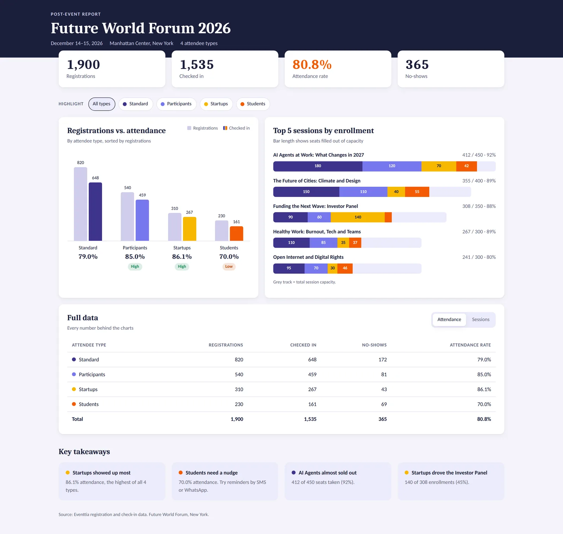
Task: Click the 180 segment of AI Agents bar
Action: click(x=318, y=166)
